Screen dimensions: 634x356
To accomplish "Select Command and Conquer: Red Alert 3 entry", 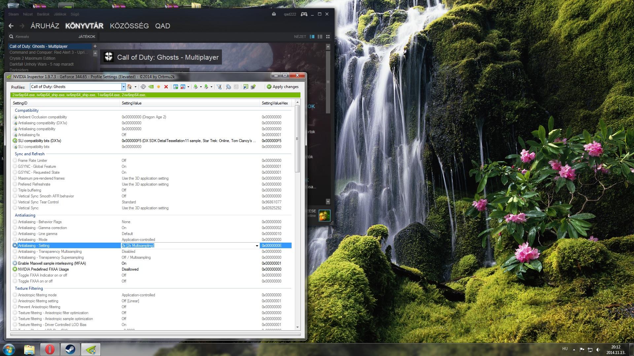I will (49, 52).
